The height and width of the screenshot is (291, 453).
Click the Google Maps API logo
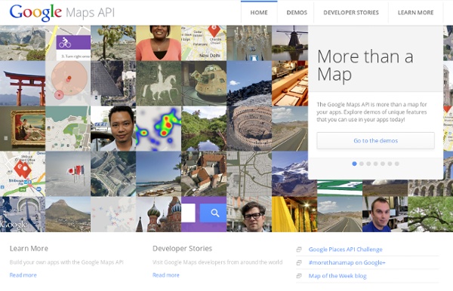pyautogui.click(x=62, y=13)
